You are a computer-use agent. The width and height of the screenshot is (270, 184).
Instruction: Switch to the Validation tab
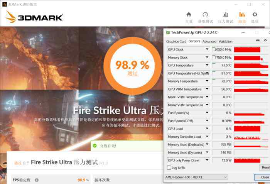point(226,42)
